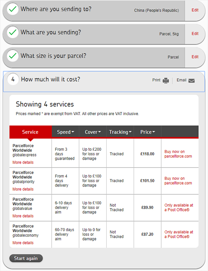
Task: Click the checkmark icon beside 'What are you sending?'
Action: (x=13, y=32)
